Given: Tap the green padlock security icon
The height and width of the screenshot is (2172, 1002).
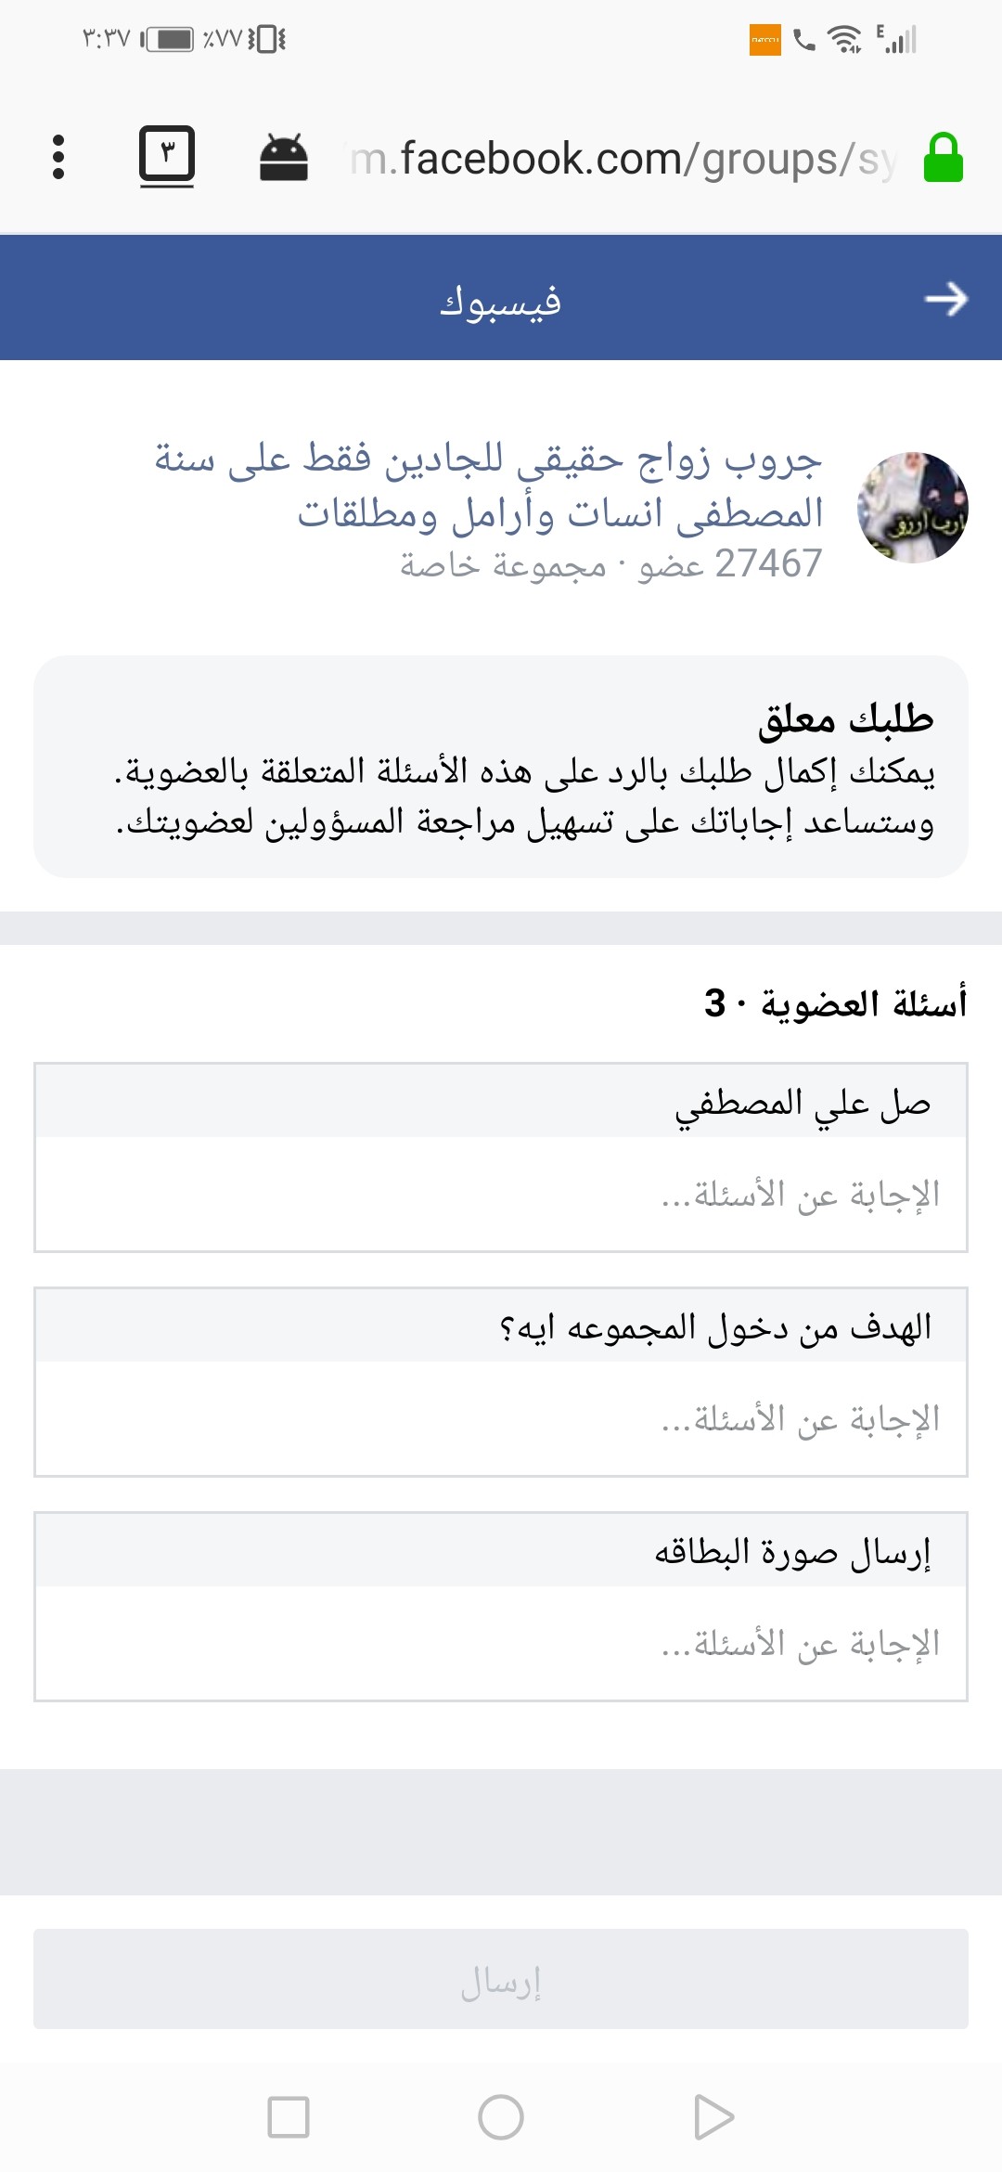Looking at the screenshot, I should (x=944, y=157).
